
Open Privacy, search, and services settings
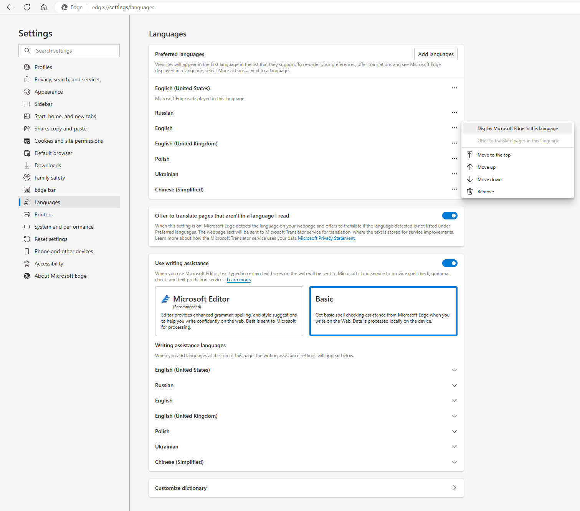click(68, 79)
